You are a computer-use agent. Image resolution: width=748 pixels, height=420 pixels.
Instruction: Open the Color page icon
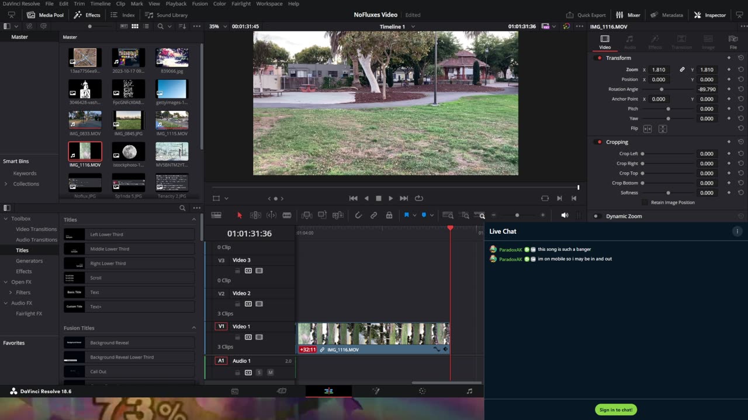422,391
